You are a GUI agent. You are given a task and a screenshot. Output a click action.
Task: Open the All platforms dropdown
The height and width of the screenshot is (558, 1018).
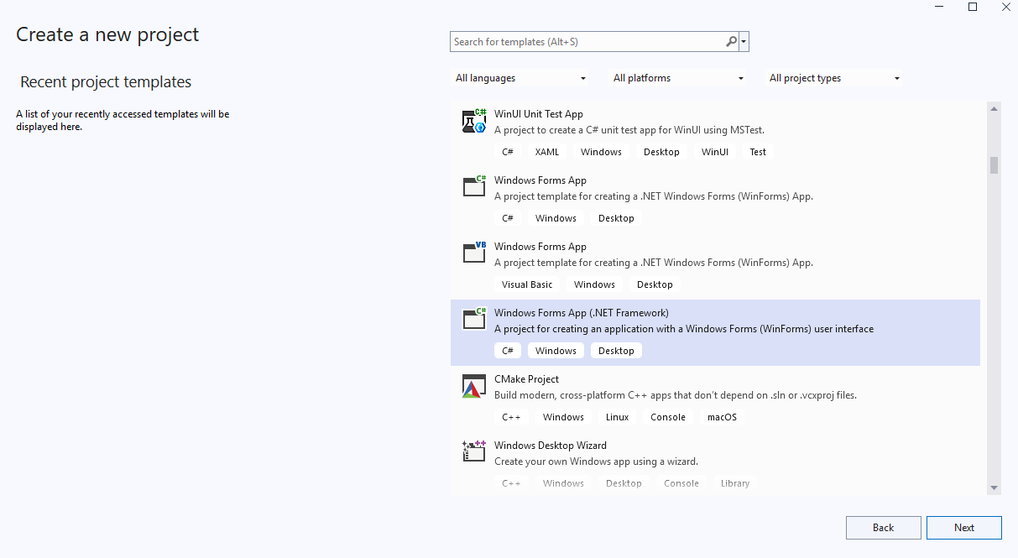tap(679, 78)
